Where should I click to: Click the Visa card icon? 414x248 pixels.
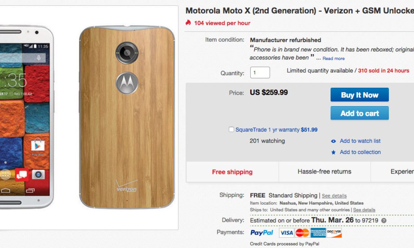[286, 233]
